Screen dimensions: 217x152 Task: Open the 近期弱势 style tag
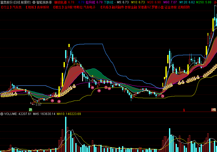pyautogui.click(x=184, y=7)
